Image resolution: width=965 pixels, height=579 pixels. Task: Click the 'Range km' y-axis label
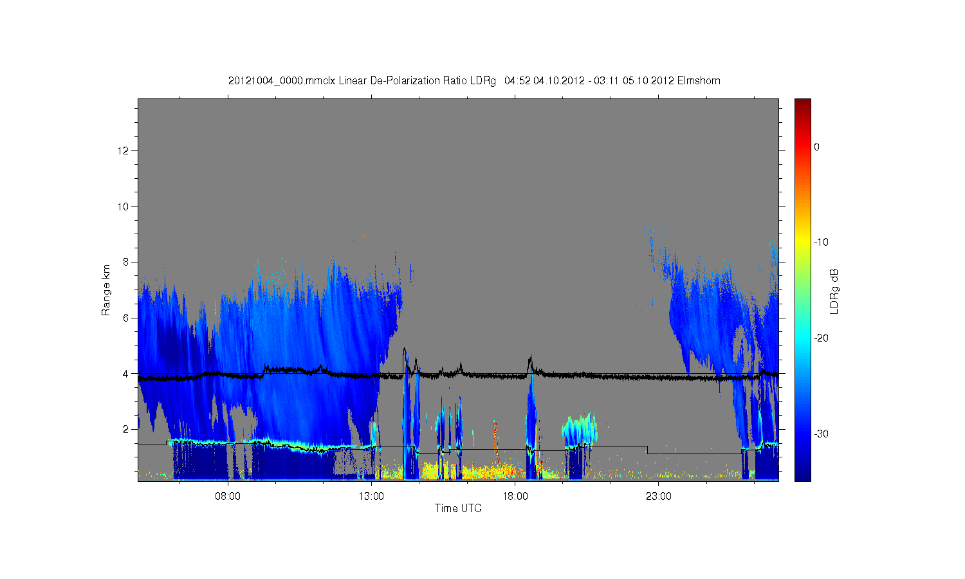point(106,290)
